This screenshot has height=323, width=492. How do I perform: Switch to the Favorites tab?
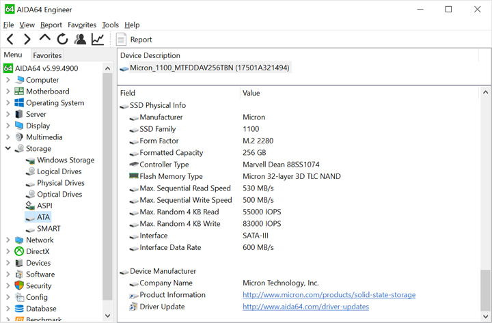pos(47,55)
